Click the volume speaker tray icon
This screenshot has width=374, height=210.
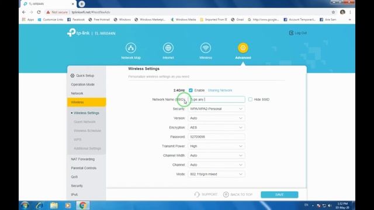(x=330, y=205)
